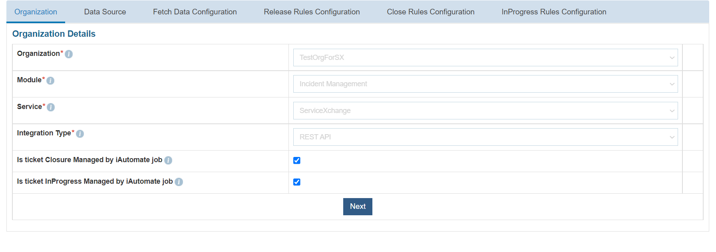Expand the Module dropdown showing Incident Management
Screen dimensions: 716x252
[485, 84]
